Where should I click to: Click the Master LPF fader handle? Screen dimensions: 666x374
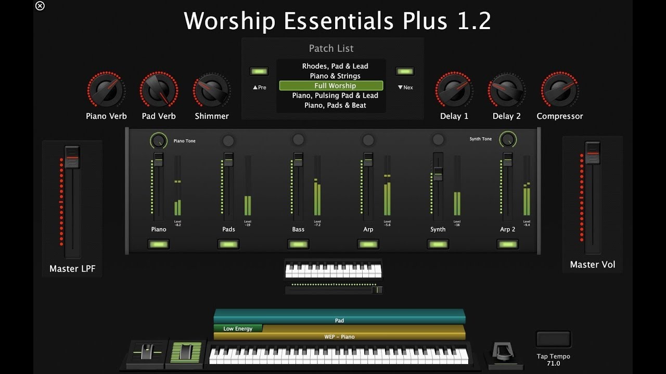coord(72,157)
